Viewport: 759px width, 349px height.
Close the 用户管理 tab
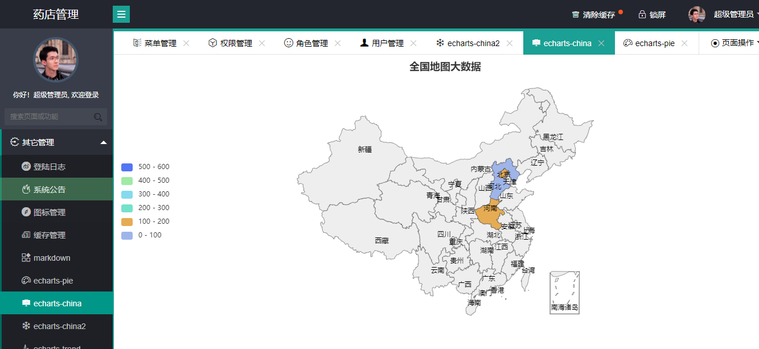coord(413,43)
